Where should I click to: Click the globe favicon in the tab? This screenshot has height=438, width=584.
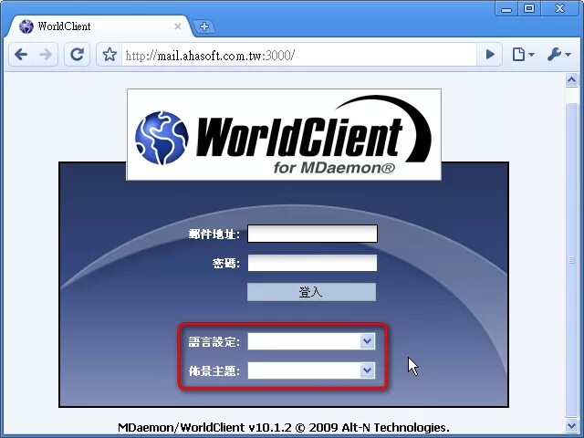pos(26,26)
